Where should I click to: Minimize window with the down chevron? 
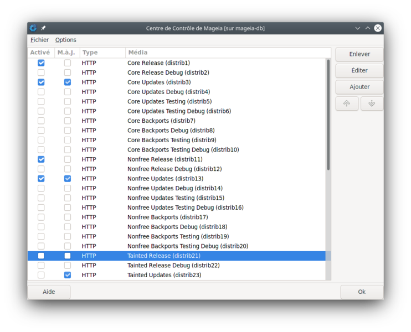357,28
